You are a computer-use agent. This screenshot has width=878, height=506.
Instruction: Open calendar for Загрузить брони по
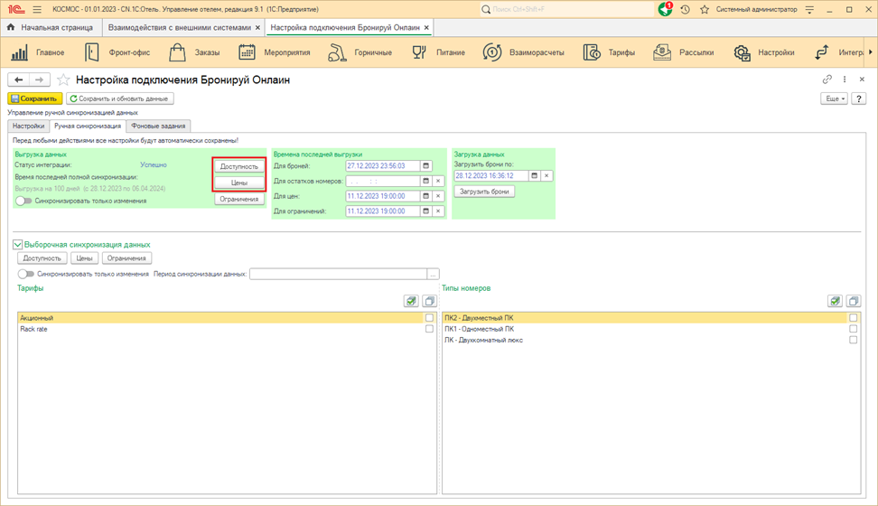[x=534, y=176]
